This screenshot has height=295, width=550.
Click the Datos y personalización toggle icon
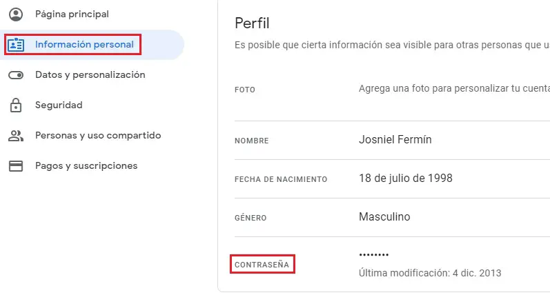tap(15, 75)
